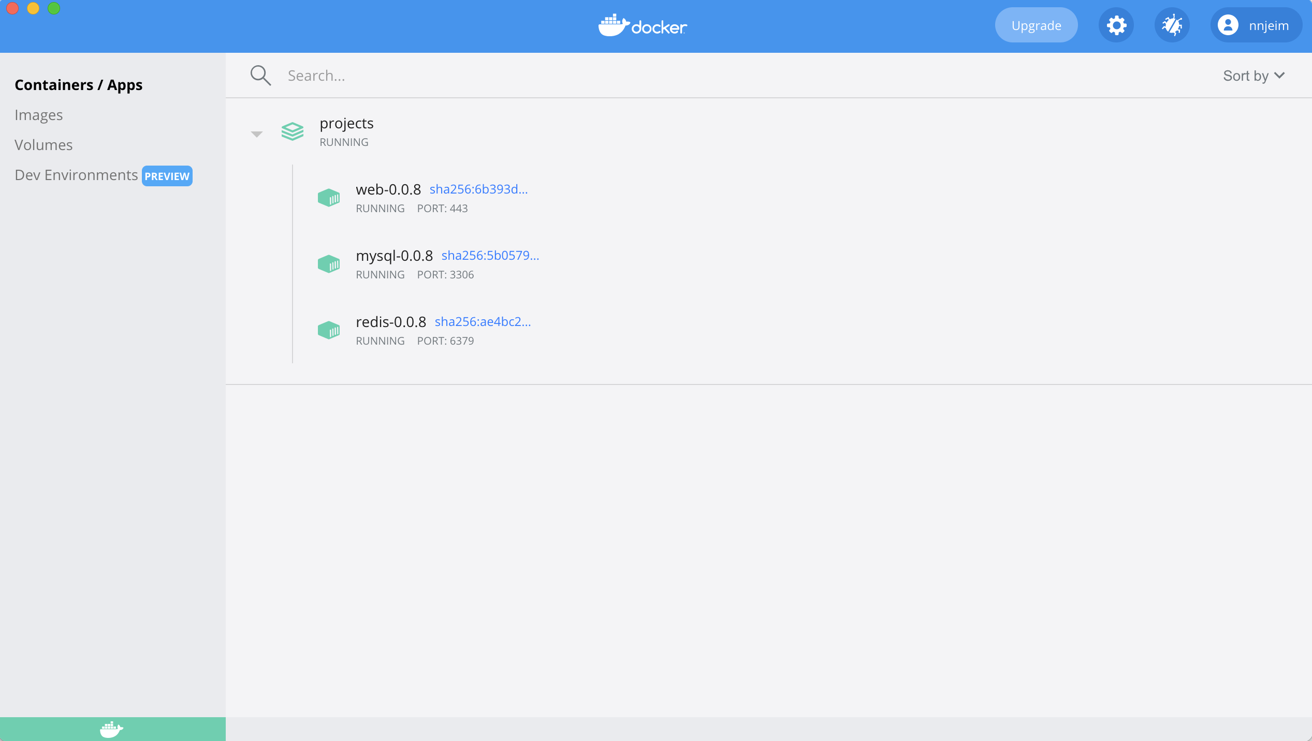Viewport: 1312px width, 741px height.
Task: Click the web-0.0.8 container icon
Action: click(329, 198)
